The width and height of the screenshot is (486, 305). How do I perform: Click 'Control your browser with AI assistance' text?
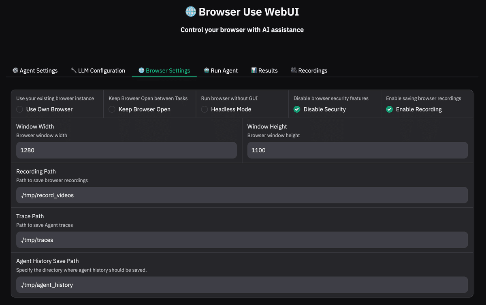click(x=242, y=30)
